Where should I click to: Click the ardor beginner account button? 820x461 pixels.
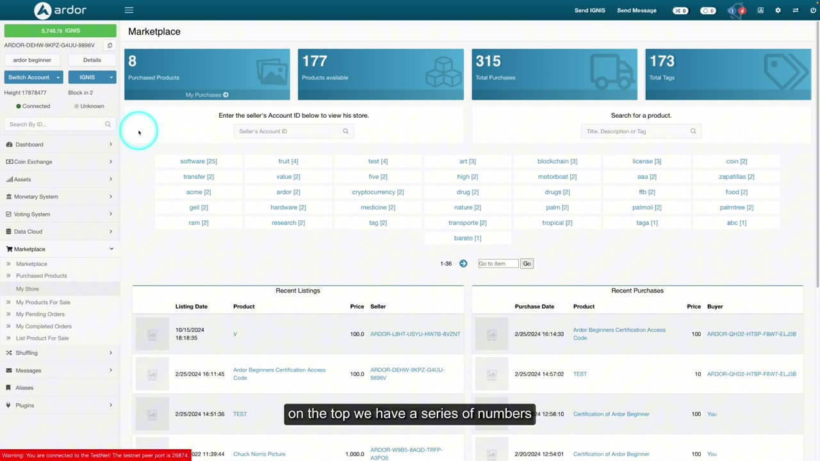(x=32, y=60)
